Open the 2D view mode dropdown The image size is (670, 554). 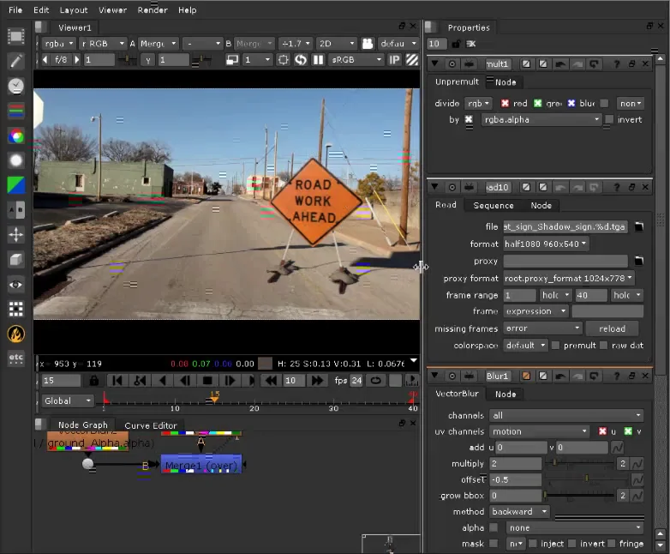tap(337, 44)
